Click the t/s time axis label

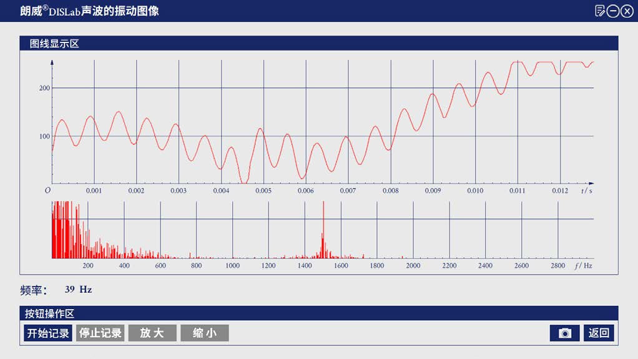(586, 190)
